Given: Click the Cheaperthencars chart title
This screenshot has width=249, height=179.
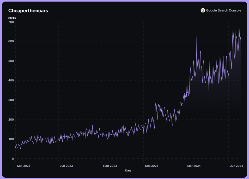Looking at the screenshot, I should (x=28, y=11).
